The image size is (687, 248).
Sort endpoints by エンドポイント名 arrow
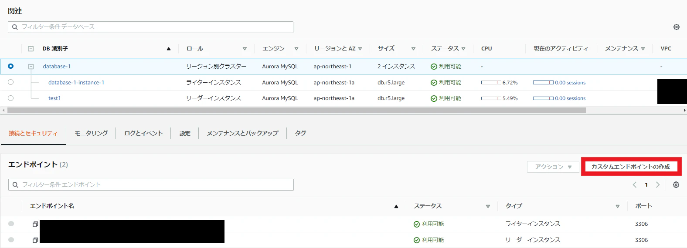coord(396,206)
